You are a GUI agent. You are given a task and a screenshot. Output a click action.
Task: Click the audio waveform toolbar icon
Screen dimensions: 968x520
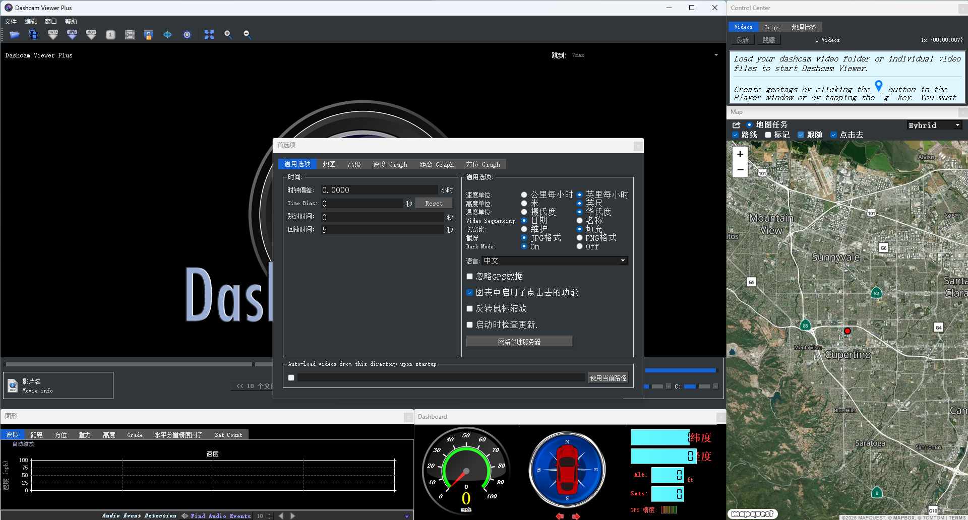(167, 35)
